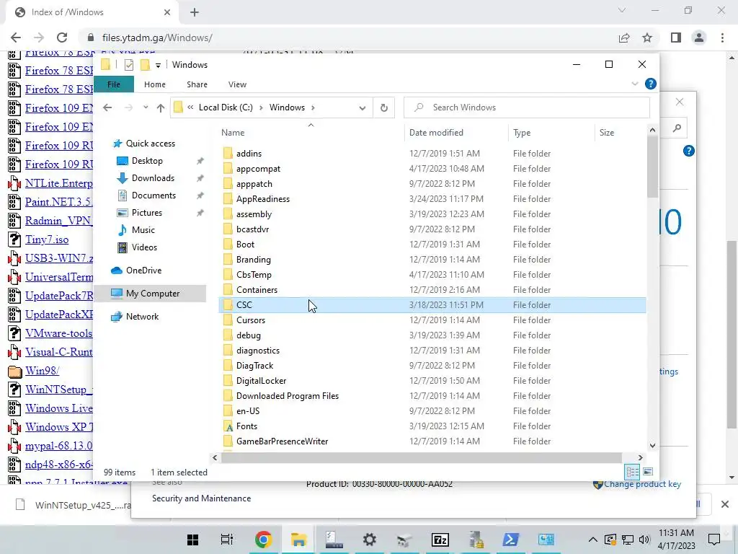Select the DiagTrack folder
Screen dimensions: 738x554
[254, 366]
